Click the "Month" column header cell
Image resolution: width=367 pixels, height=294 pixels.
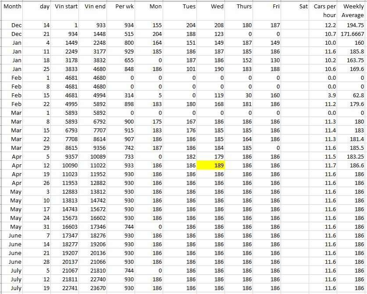click(x=12, y=11)
